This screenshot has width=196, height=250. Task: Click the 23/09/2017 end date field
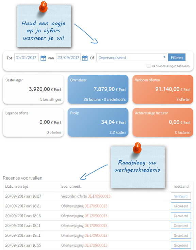tap(68, 58)
